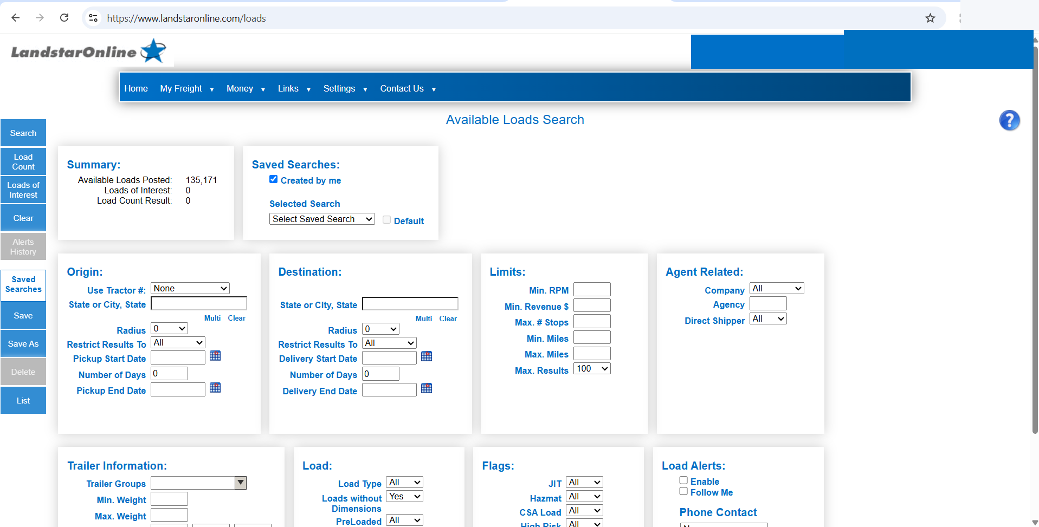Screen dimensions: 1039x527
Task: Enable load alerts checkbox
Action: pos(683,480)
